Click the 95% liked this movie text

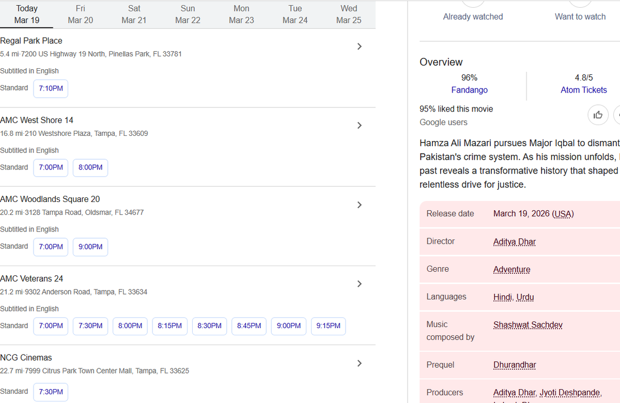456,109
